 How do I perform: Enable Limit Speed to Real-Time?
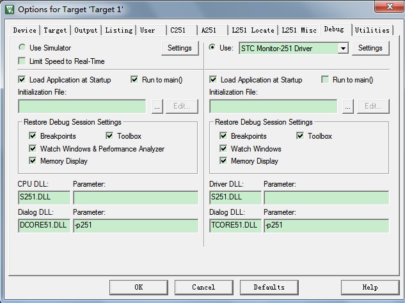tap(22, 61)
